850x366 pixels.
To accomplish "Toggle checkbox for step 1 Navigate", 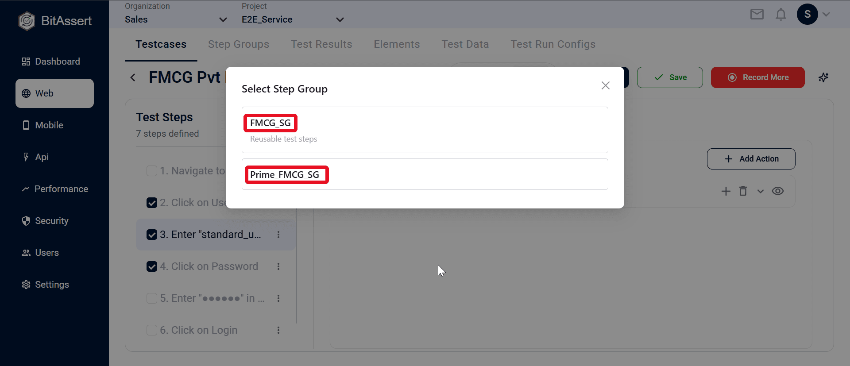I will tap(152, 171).
